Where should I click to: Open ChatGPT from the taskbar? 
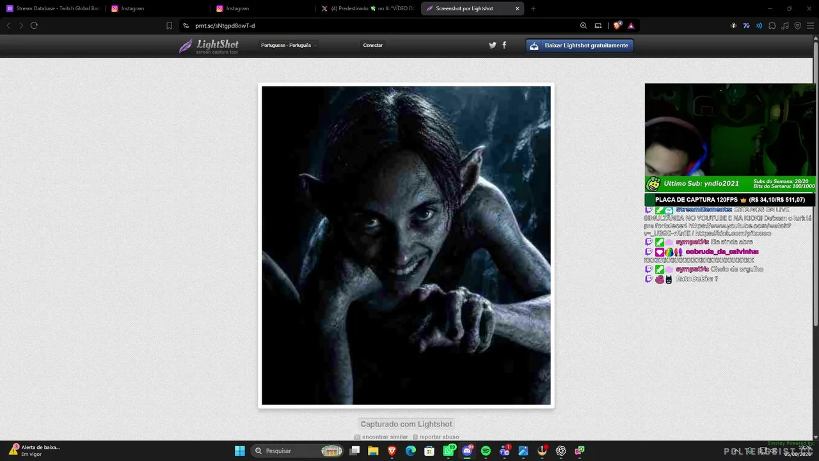tap(561, 451)
